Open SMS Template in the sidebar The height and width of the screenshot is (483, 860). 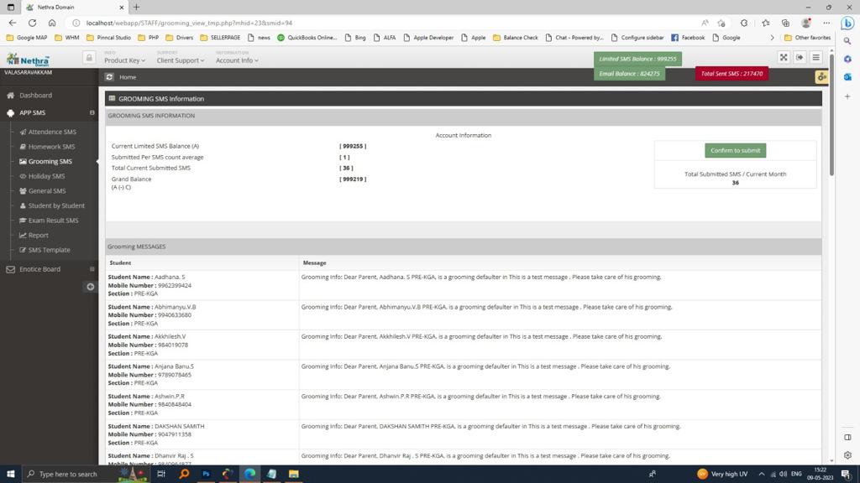[45, 250]
